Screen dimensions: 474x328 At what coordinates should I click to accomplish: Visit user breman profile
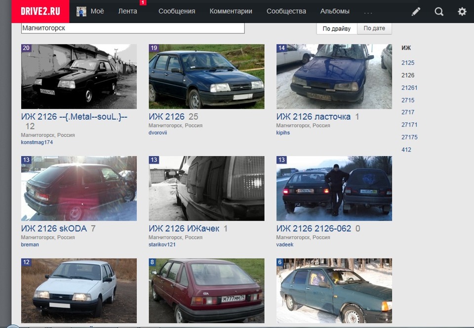30,244
